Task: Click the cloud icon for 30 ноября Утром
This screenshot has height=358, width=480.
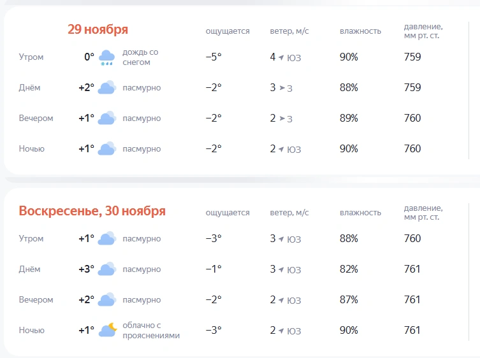Action: pyautogui.click(x=107, y=238)
